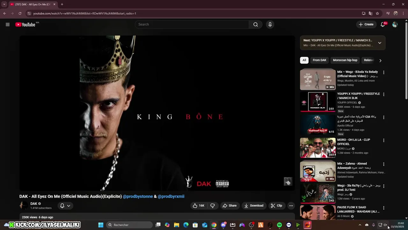Click the search magnifier button
The height and width of the screenshot is (230, 408).
[256, 25]
